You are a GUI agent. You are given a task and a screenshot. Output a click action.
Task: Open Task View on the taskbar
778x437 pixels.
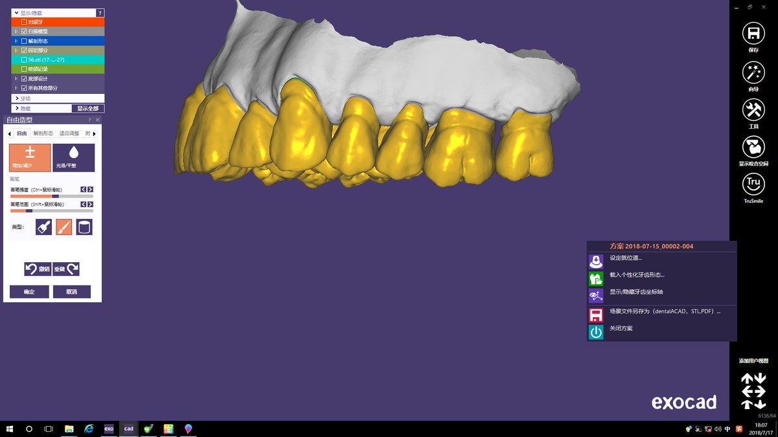[x=49, y=429]
